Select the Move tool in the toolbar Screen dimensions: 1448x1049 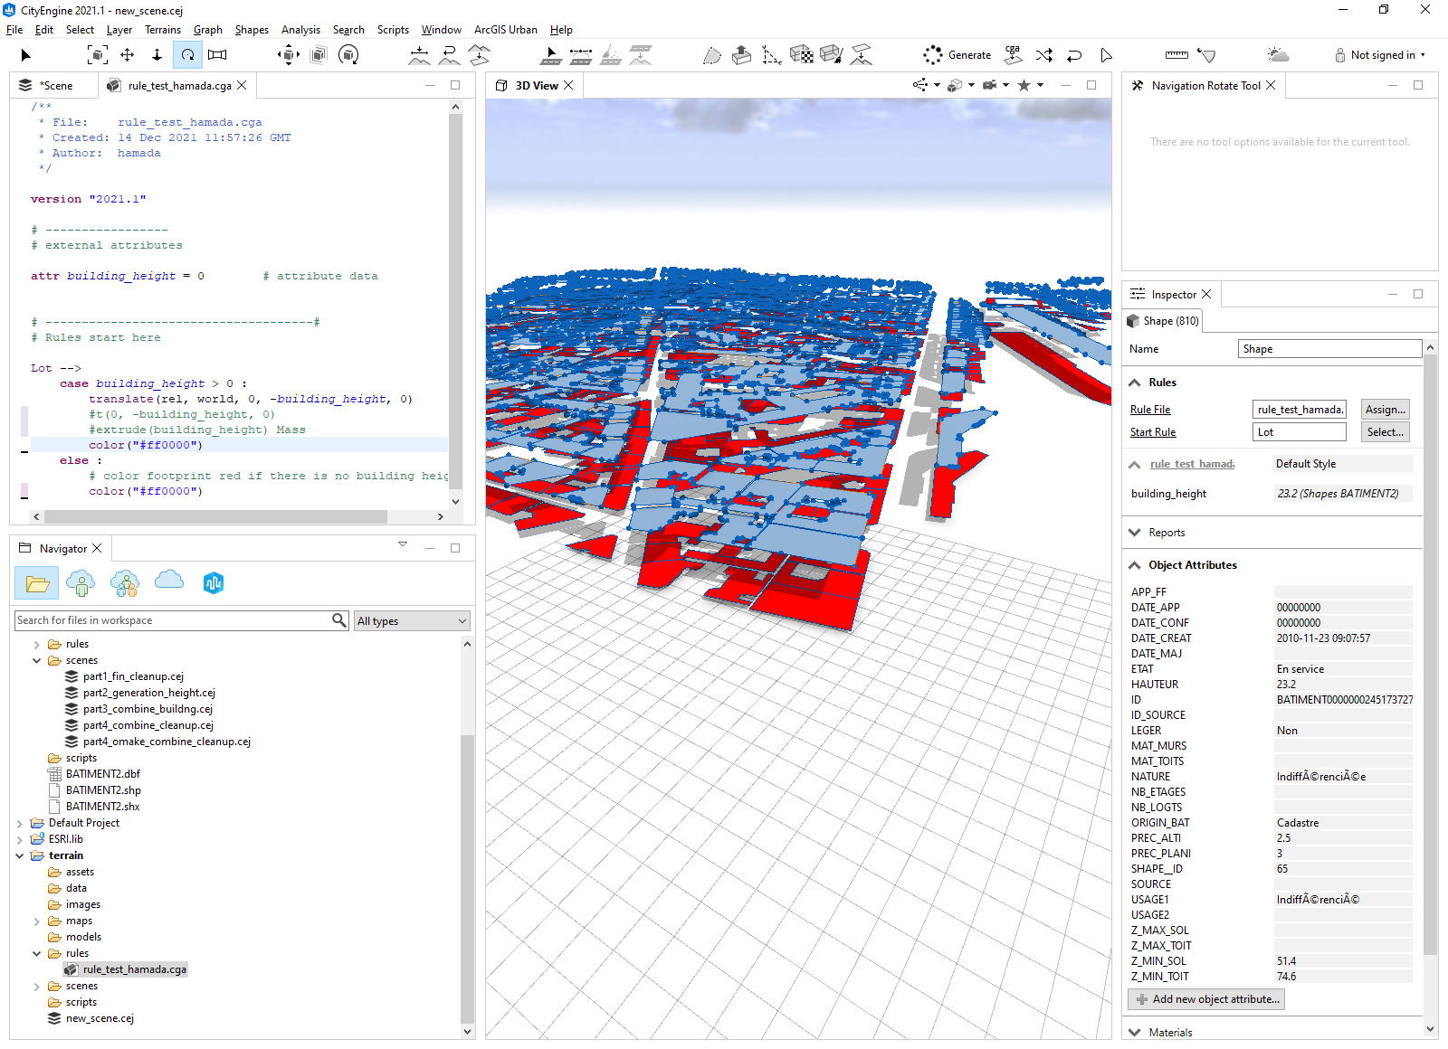click(x=127, y=54)
